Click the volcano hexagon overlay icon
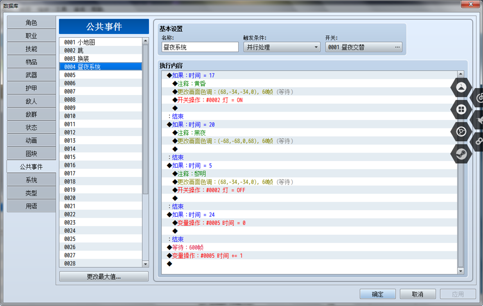 [x=461, y=88]
